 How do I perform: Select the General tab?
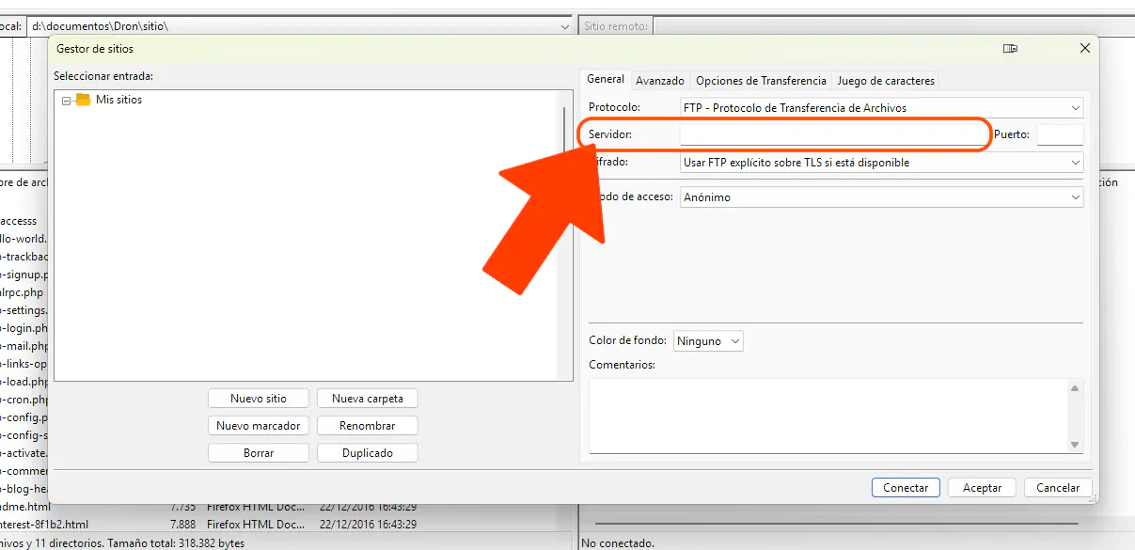[605, 79]
